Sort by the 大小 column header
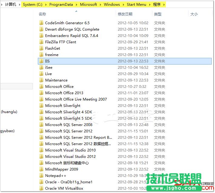 coord(194,14)
